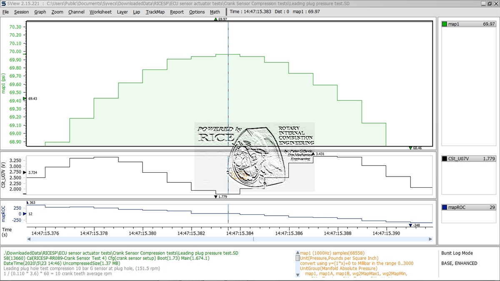The width and height of the screenshot is (500, 281).
Task: Open the Channel menu
Action: [x=76, y=12]
